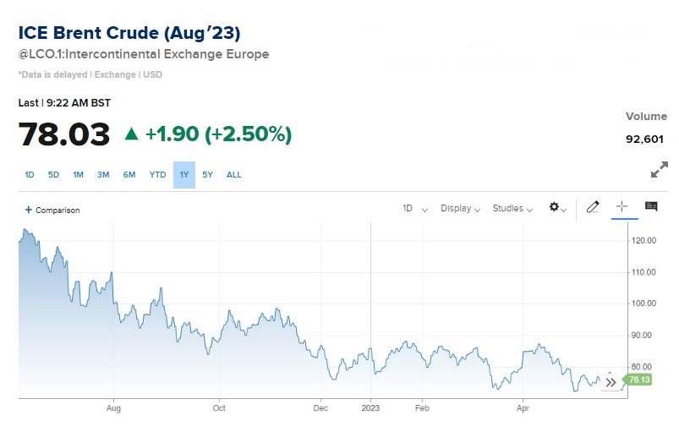This screenshot has height=432, width=679.
Task: Select the ALL time range
Action: point(234,175)
